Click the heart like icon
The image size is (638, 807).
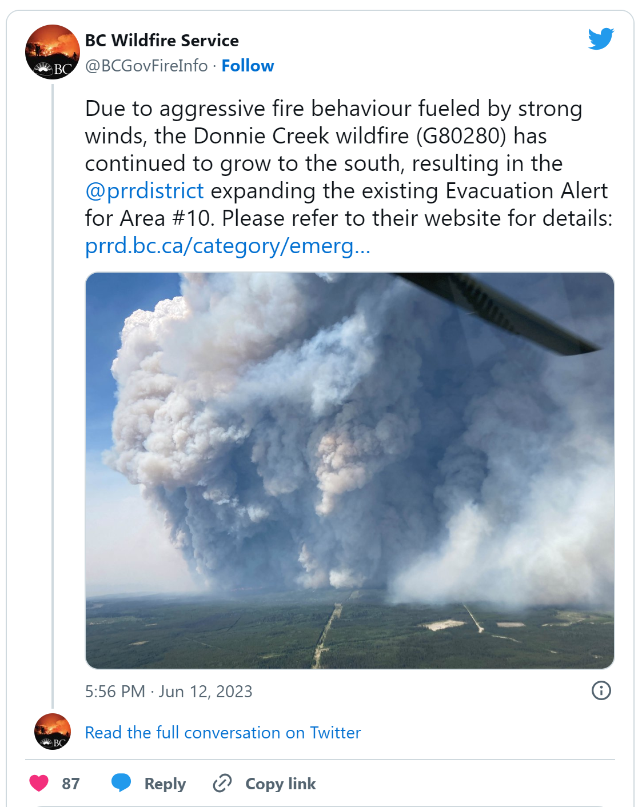click(39, 783)
